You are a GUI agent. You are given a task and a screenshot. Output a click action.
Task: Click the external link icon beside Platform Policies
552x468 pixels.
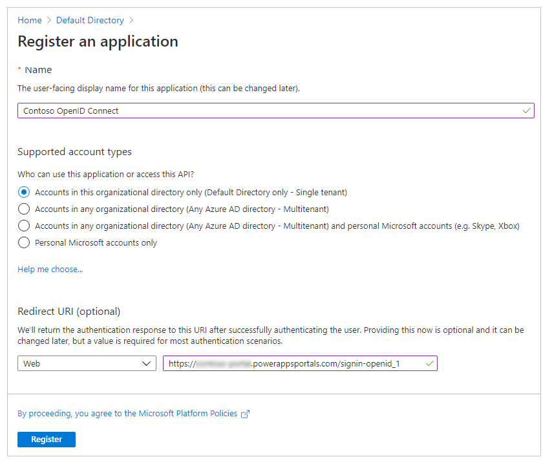coord(244,413)
